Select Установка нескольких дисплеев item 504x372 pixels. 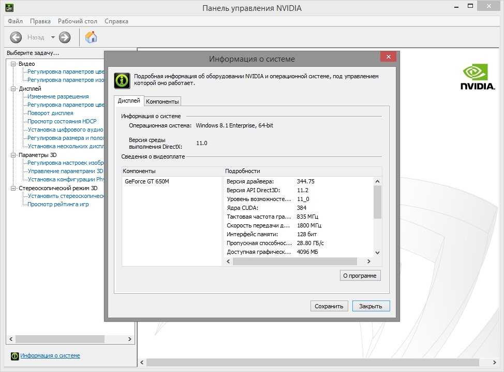[66, 147]
